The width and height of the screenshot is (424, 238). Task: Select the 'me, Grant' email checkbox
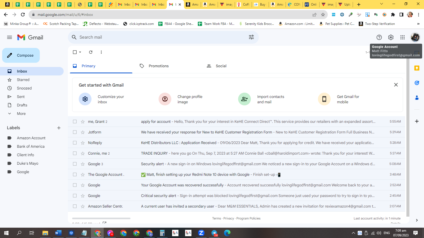75,122
